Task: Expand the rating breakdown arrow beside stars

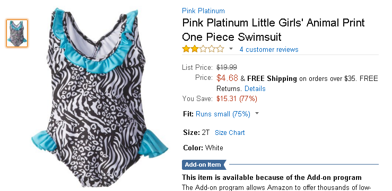Action: tap(231, 49)
